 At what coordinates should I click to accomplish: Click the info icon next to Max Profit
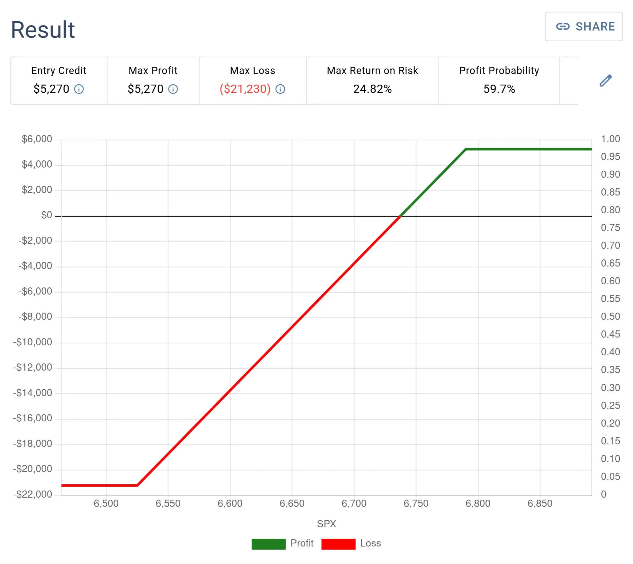(x=173, y=90)
